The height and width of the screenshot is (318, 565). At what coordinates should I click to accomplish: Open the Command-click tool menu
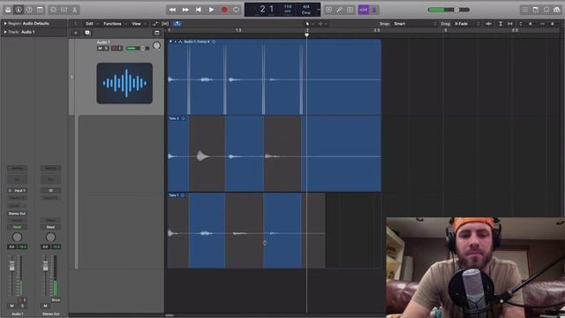point(321,24)
